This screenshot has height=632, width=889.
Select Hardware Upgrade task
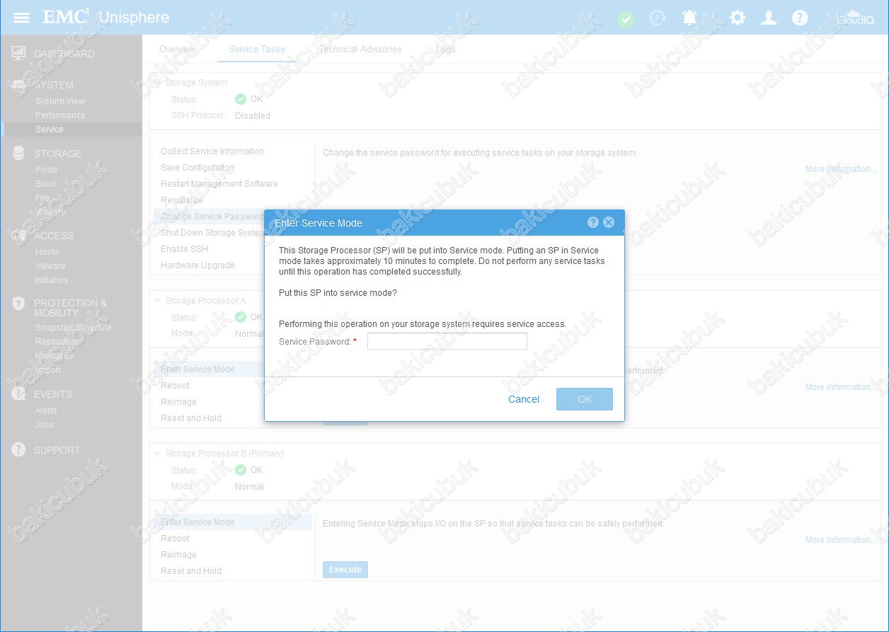pos(197,265)
